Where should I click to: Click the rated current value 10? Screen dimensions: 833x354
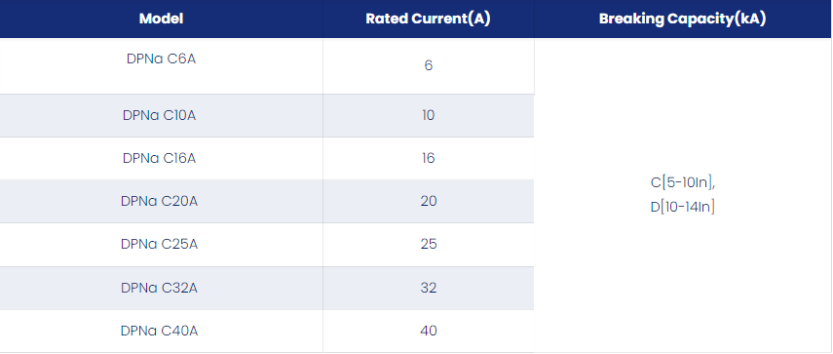[x=428, y=115]
